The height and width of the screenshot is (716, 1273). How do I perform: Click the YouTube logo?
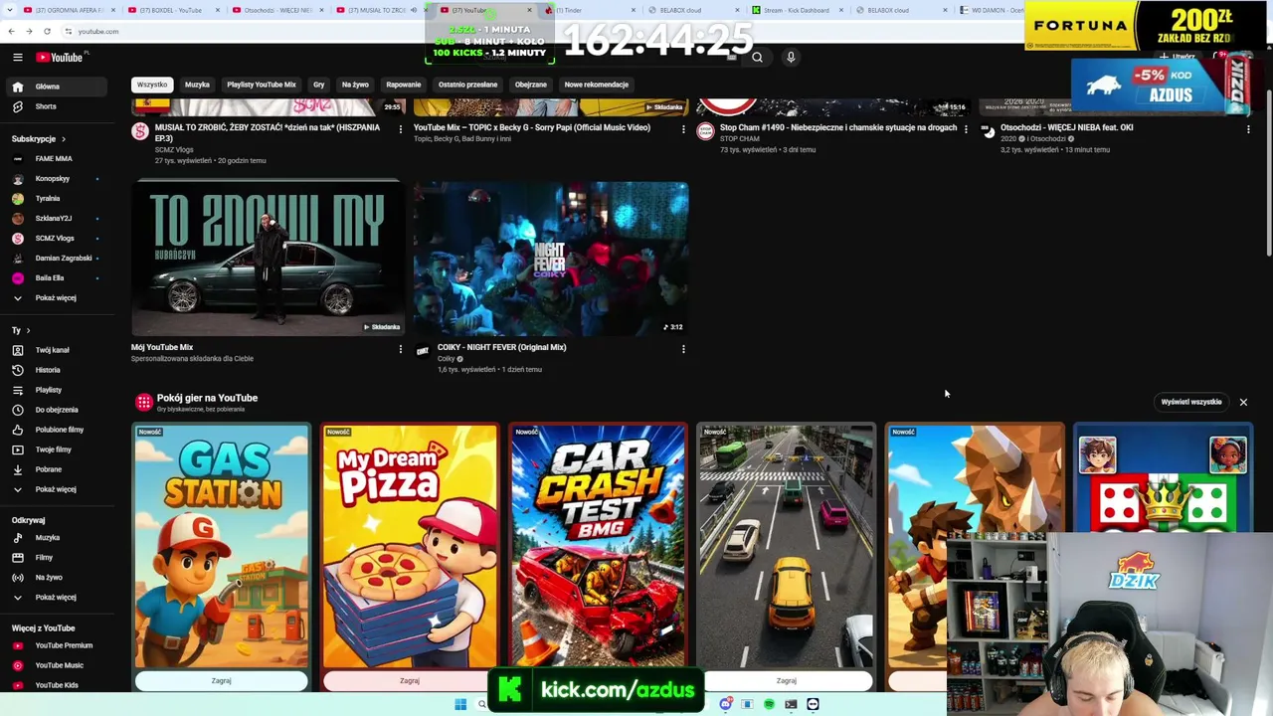click(x=60, y=58)
